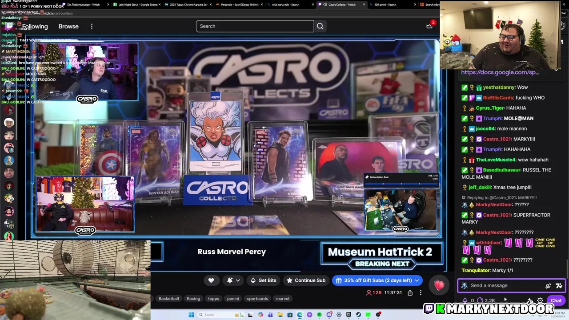The width and height of the screenshot is (569, 320).
Task: Click the red floating heart icon
Action: click(x=439, y=285)
